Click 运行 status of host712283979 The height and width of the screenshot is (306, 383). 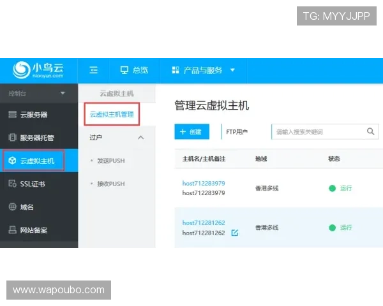tap(340, 188)
